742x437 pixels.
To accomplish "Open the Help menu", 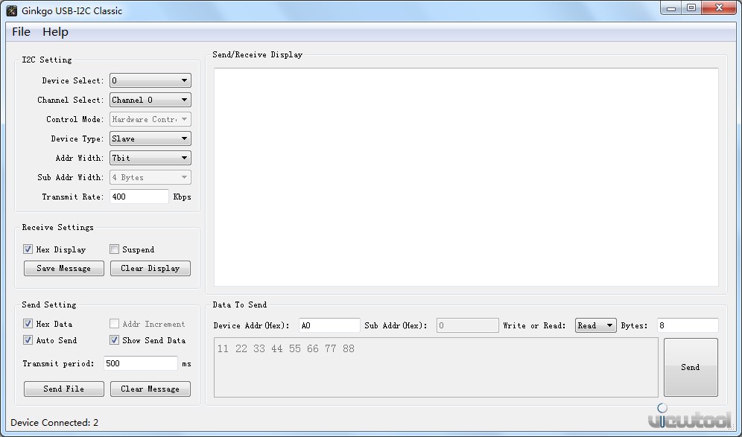I will (x=55, y=32).
